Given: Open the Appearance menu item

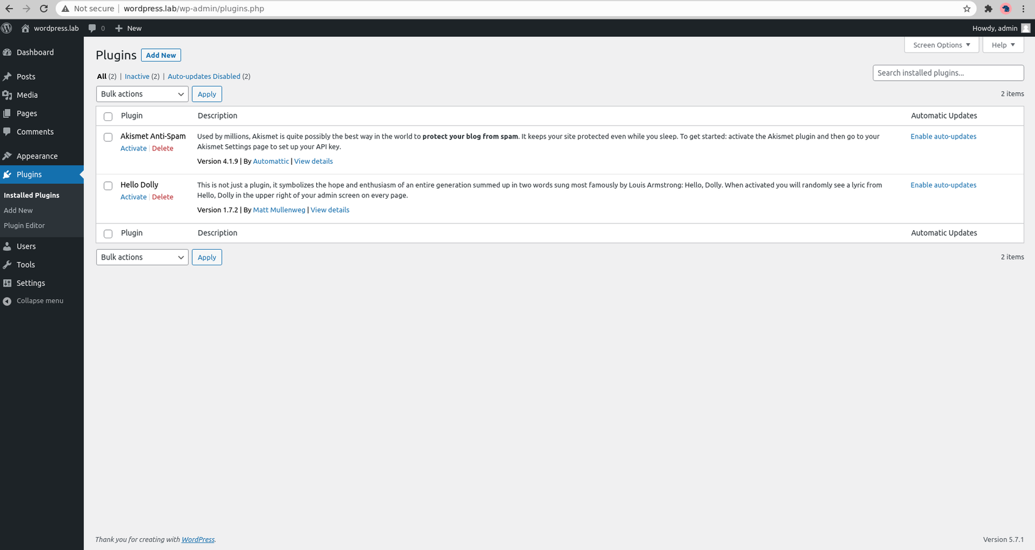Looking at the screenshot, I should point(42,156).
